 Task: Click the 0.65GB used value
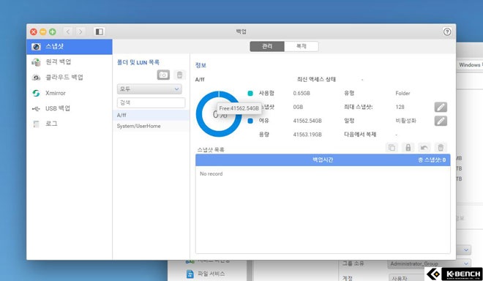point(302,93)
